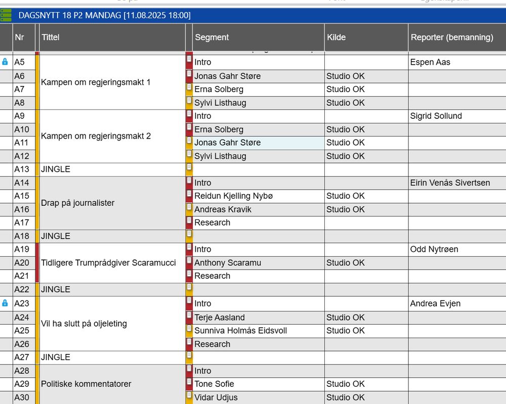506x404 pixels.
Task: Open the script icon for A5 Intro segment
Action: pos(189,59)
